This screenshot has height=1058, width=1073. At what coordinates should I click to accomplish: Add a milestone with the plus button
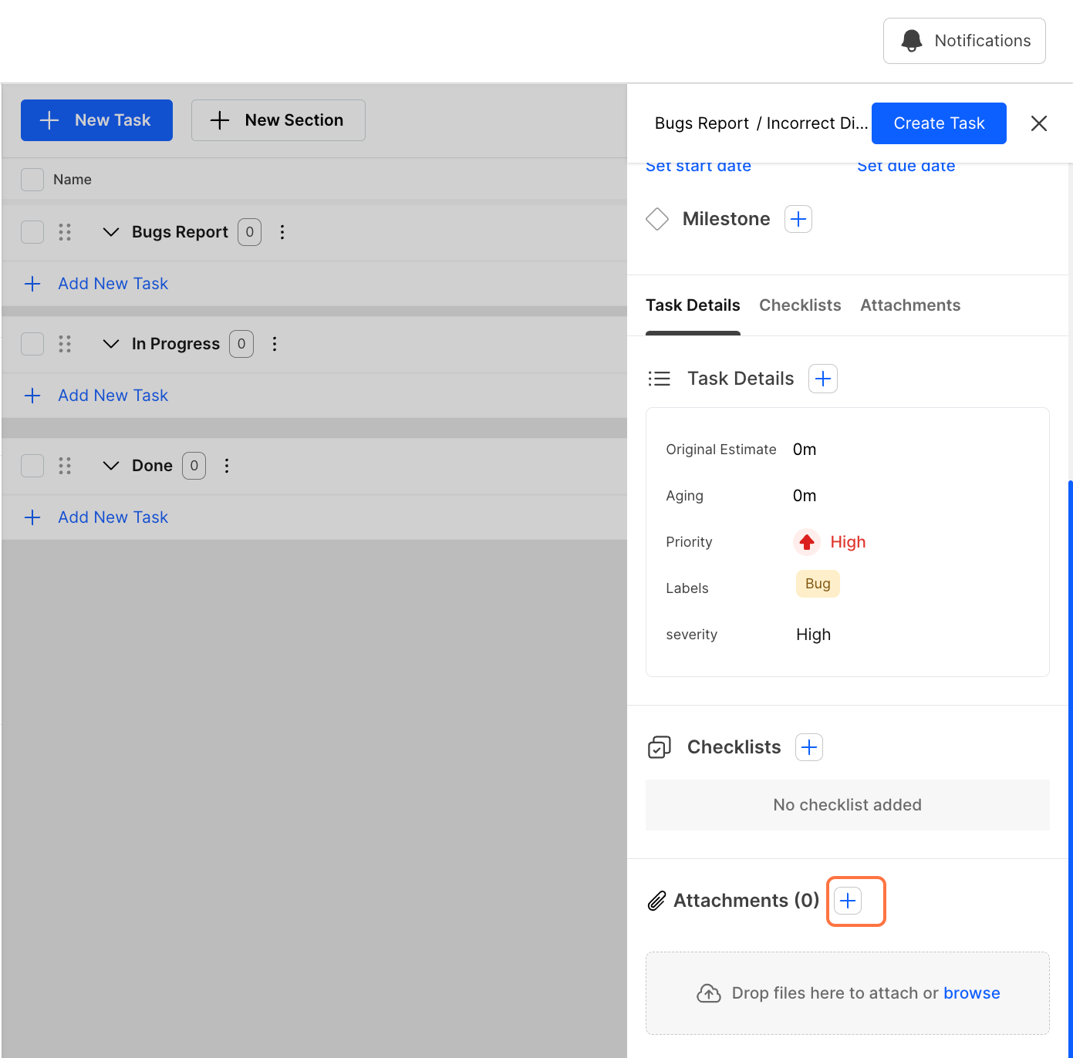(798, 219)
